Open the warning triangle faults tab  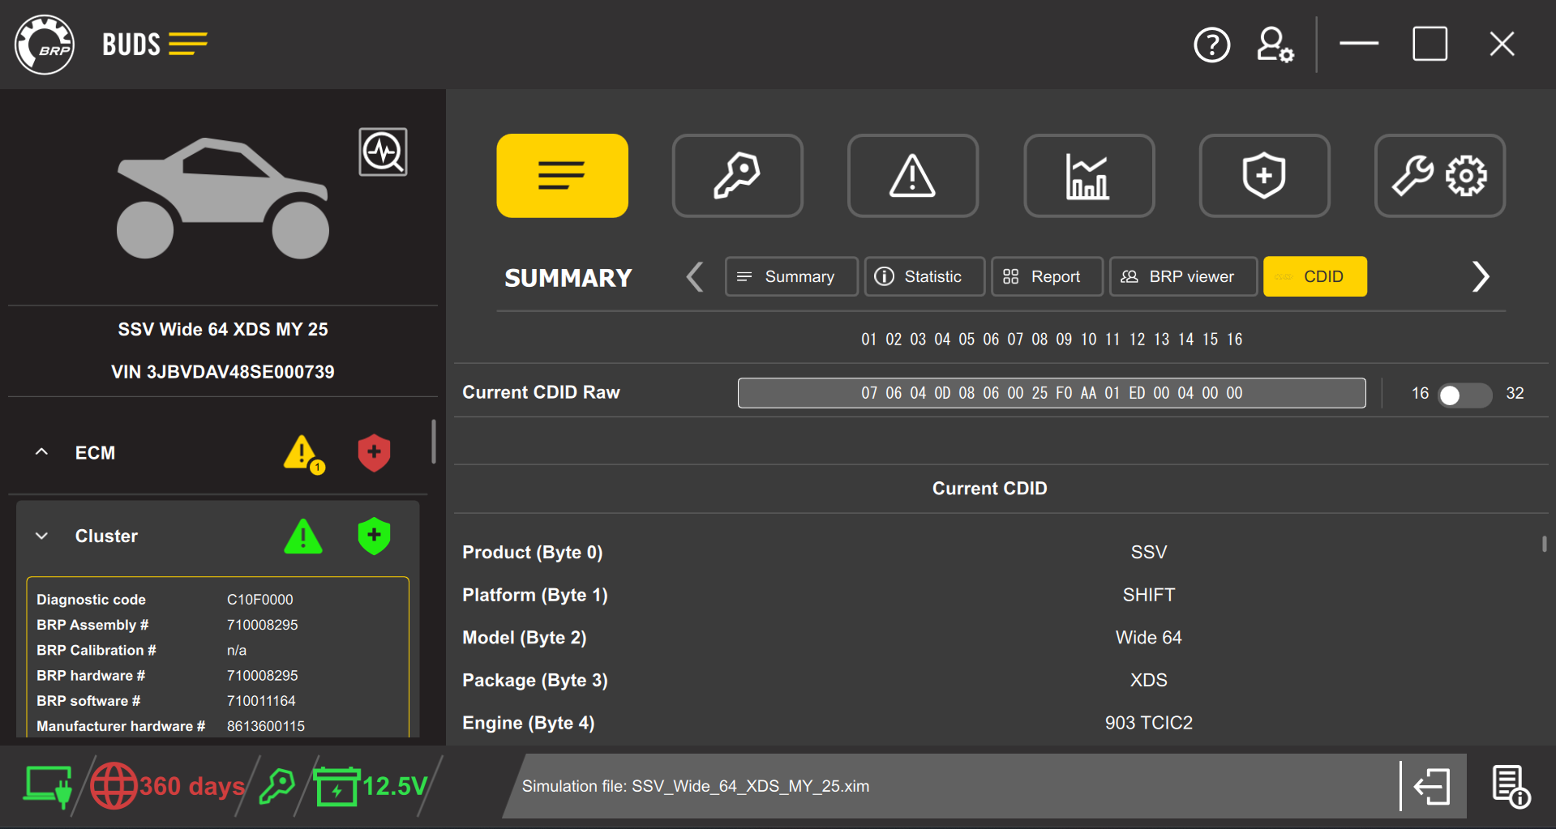point(912,175)
